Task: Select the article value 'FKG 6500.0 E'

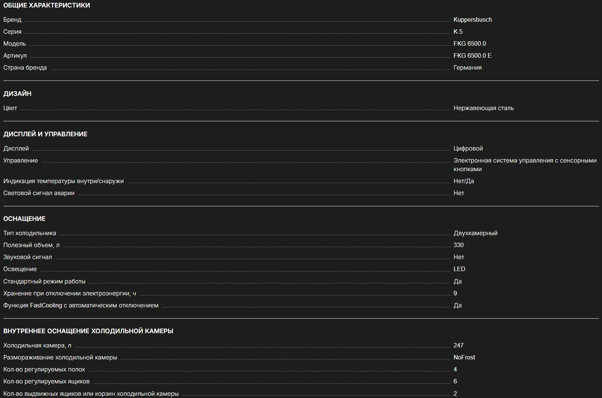Action: tap(473, 55)
